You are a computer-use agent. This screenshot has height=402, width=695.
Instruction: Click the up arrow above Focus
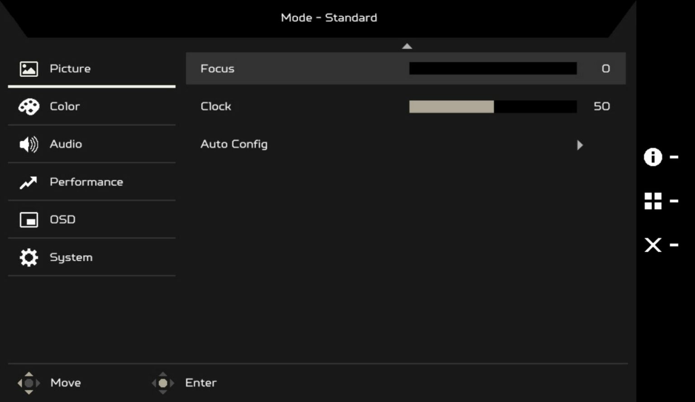(x=406, y=46)
